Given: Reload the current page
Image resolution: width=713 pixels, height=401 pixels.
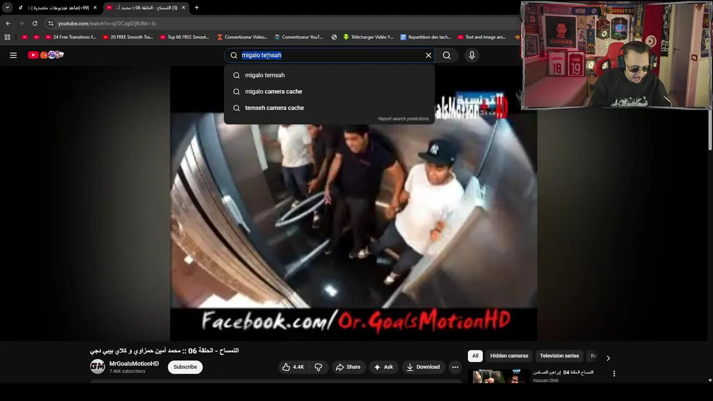Looking at the screenshot, I should pyautogui.click(x=35, y=23).
